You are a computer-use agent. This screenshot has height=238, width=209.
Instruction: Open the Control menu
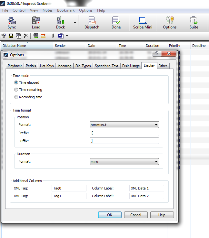19,10
